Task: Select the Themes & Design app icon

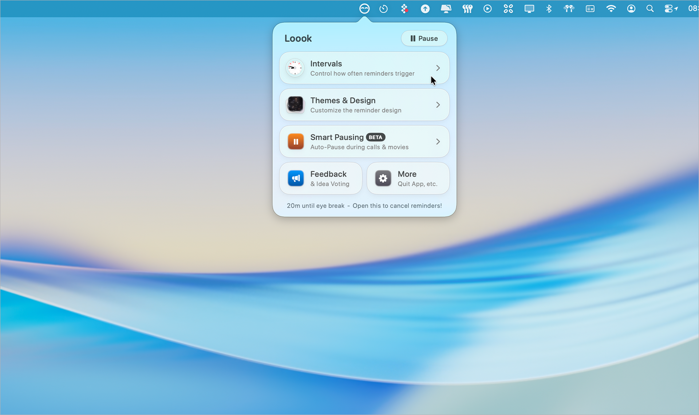Action: 296,104
